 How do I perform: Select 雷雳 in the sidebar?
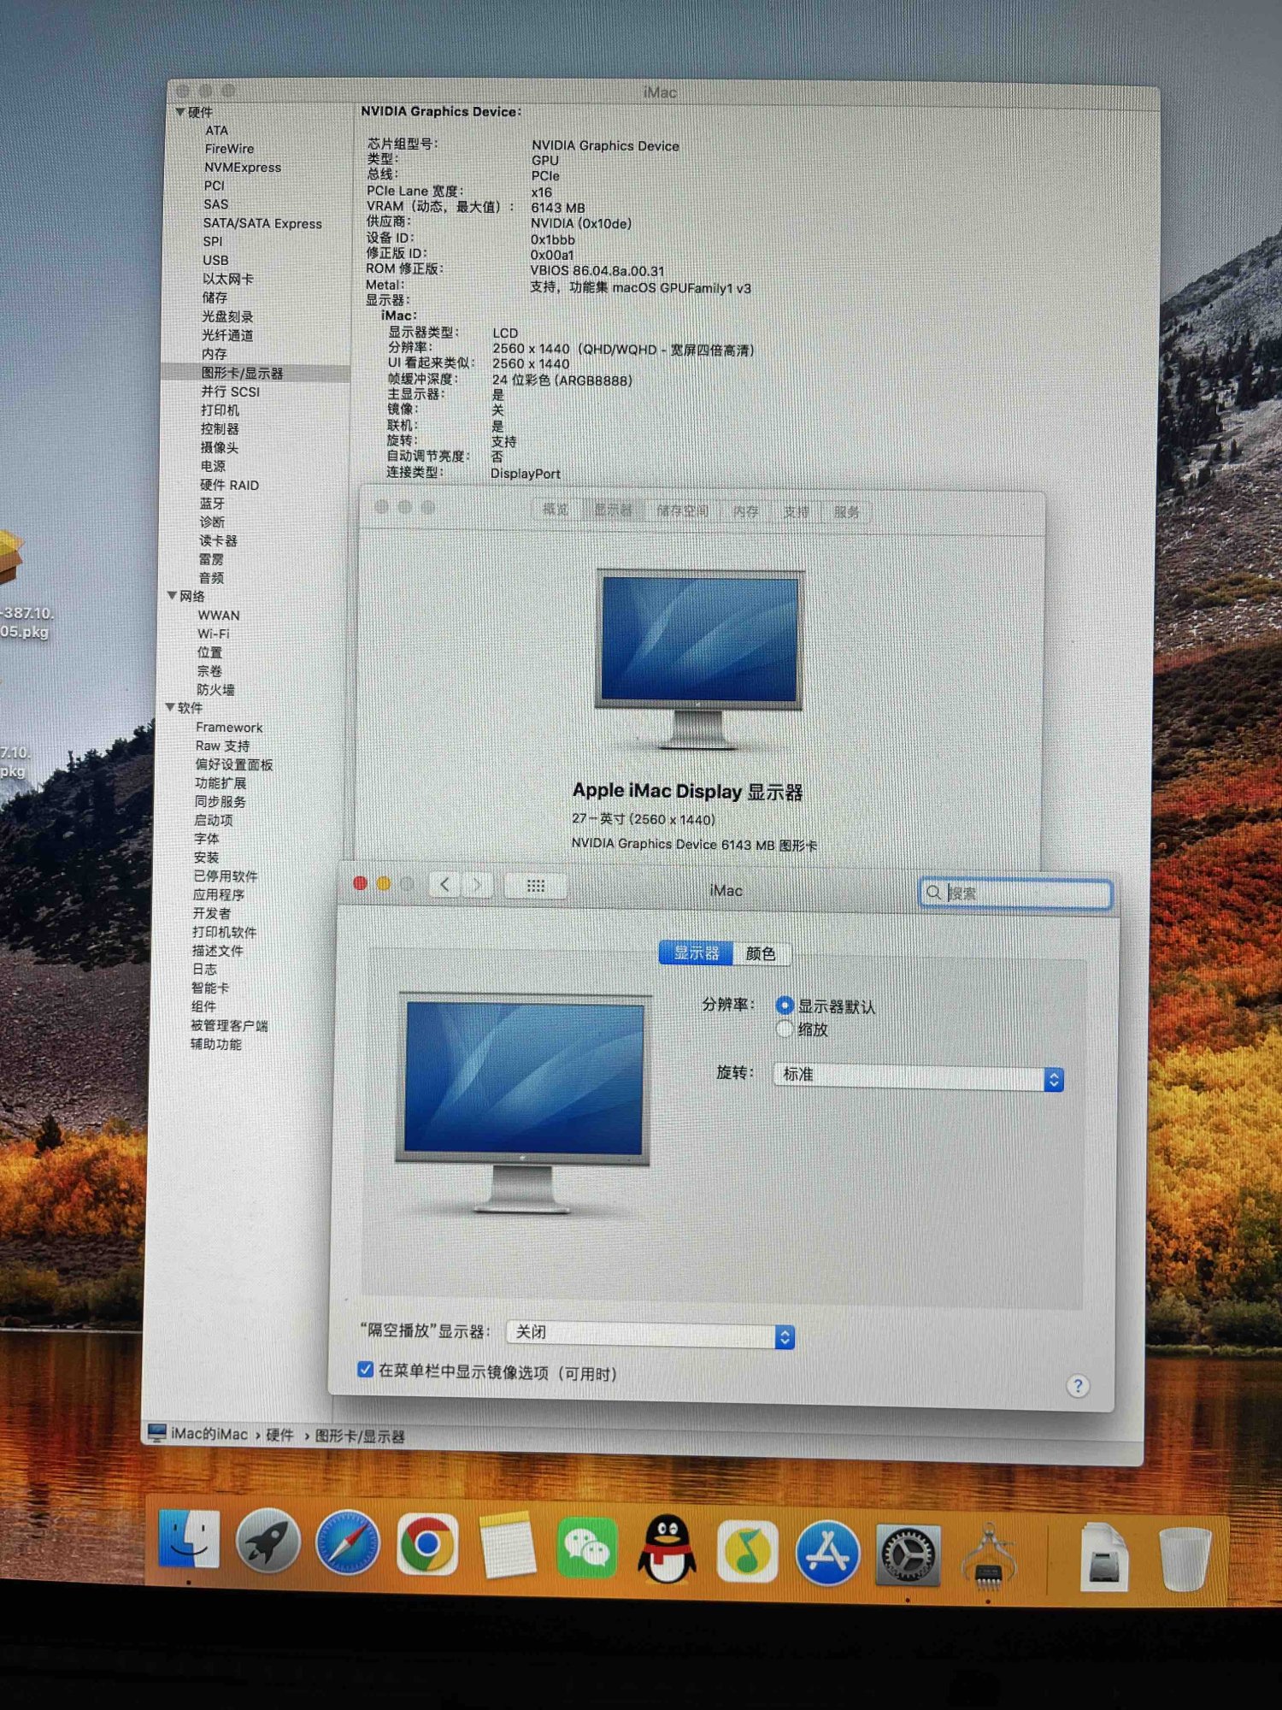[x=211, y=559]
